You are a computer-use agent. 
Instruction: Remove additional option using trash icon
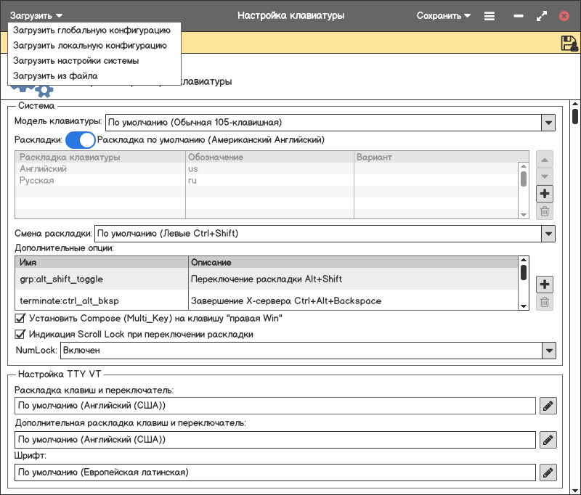545,303
